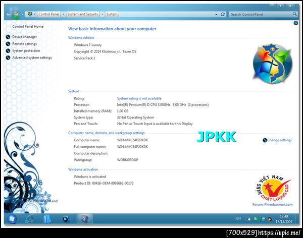Open Forum: Phienbanmoi.com link
Image resolution: width=303 pixels, height=238 pixels.
(x=272, y=204)
